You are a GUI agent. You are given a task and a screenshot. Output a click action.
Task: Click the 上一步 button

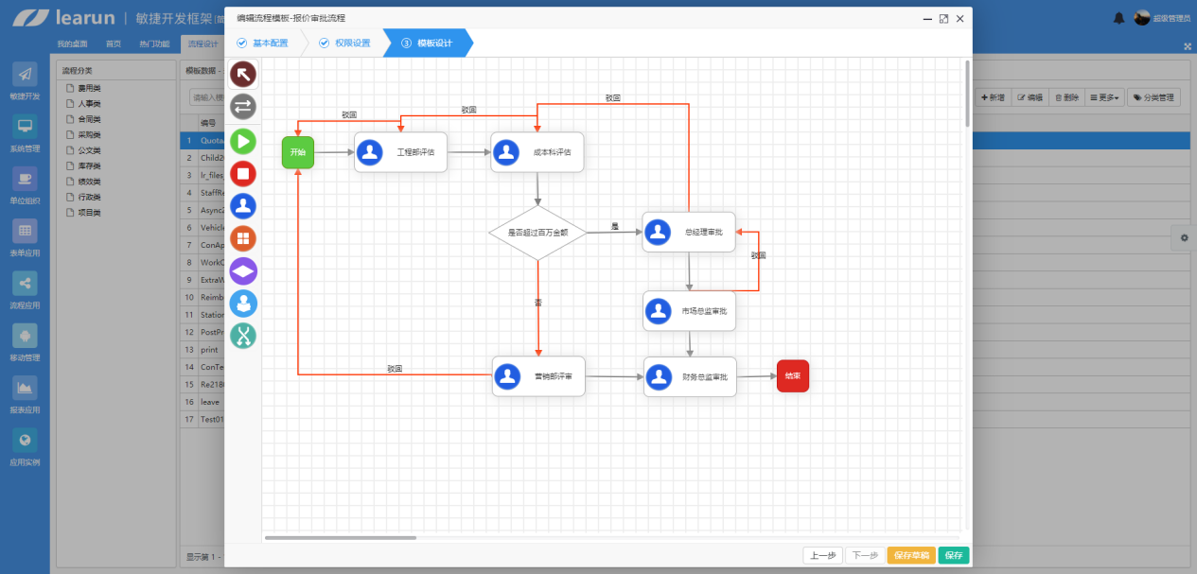822,556
